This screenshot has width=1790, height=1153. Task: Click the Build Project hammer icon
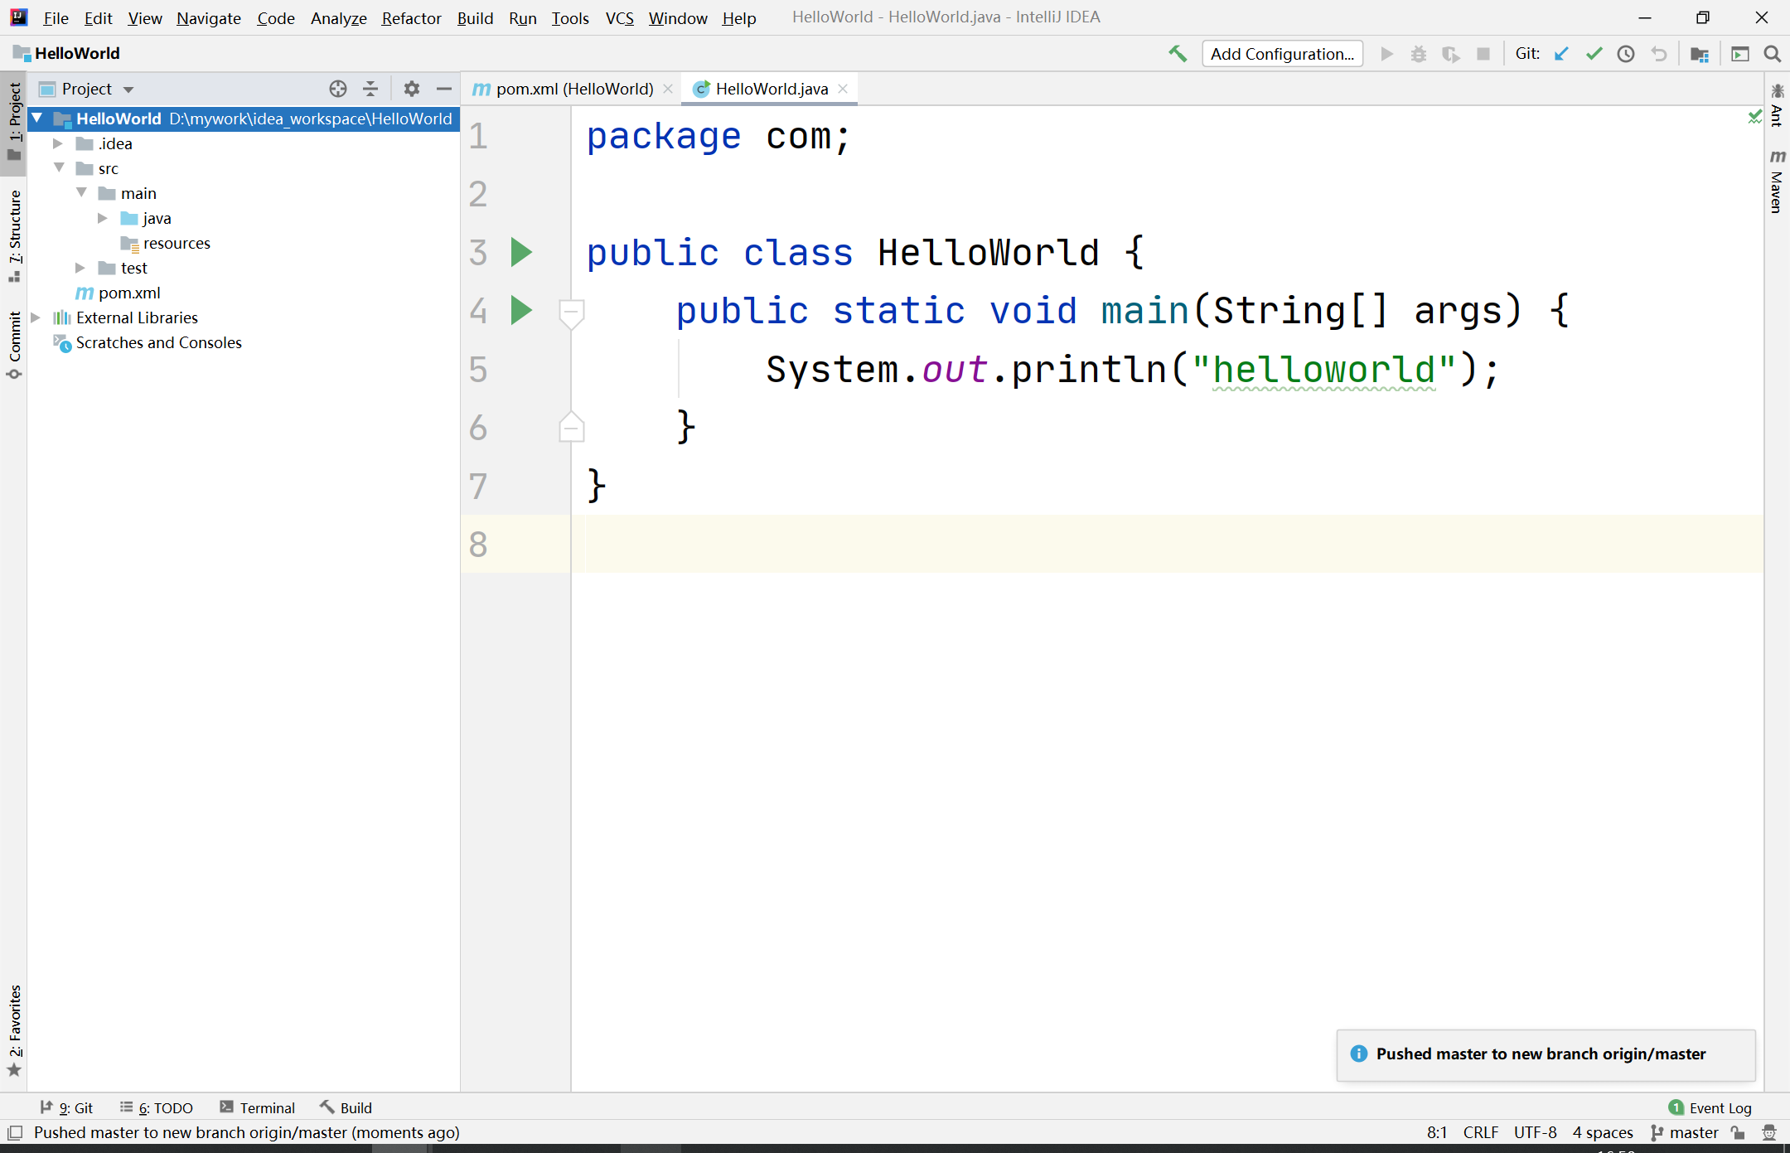(x=1178, y=54)
